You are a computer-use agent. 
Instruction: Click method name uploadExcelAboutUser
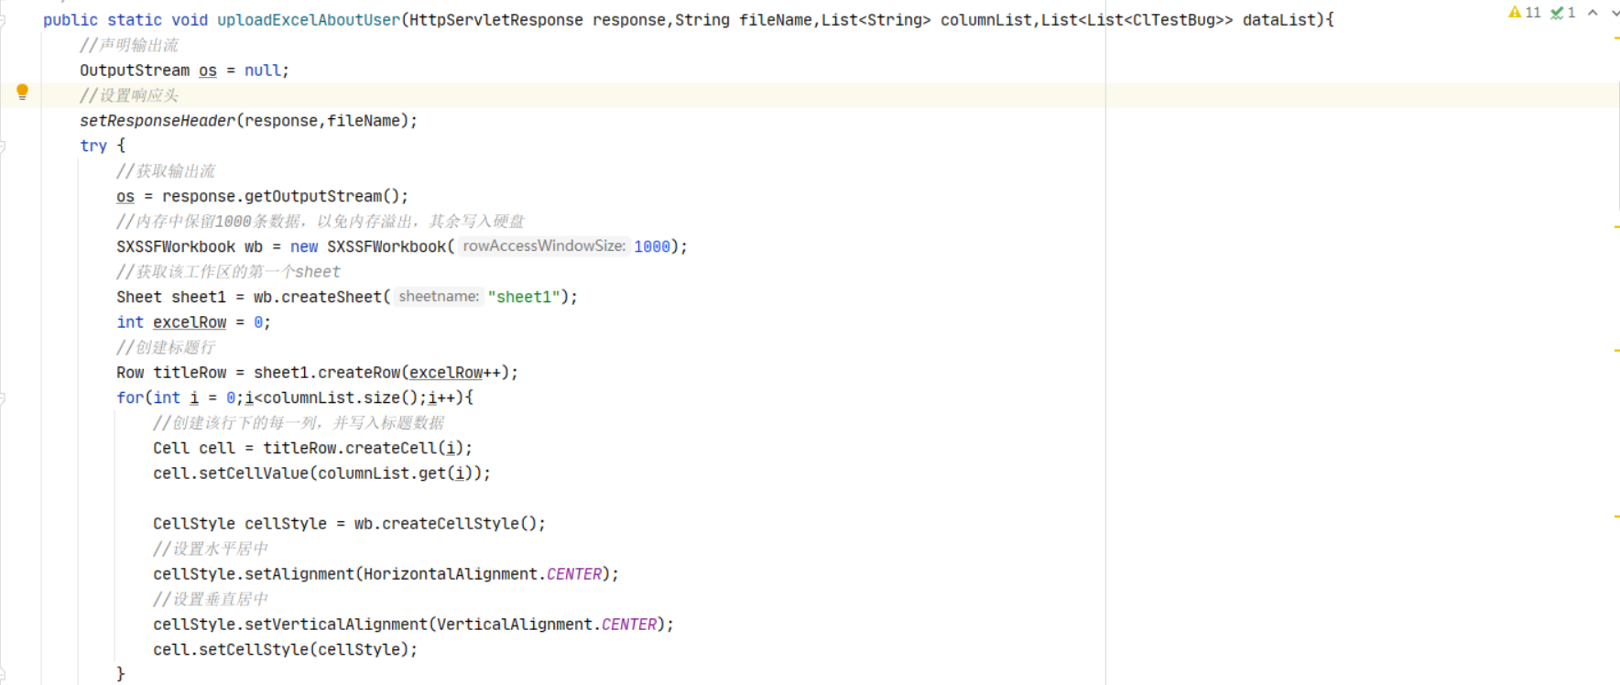(x=309, y=20)
